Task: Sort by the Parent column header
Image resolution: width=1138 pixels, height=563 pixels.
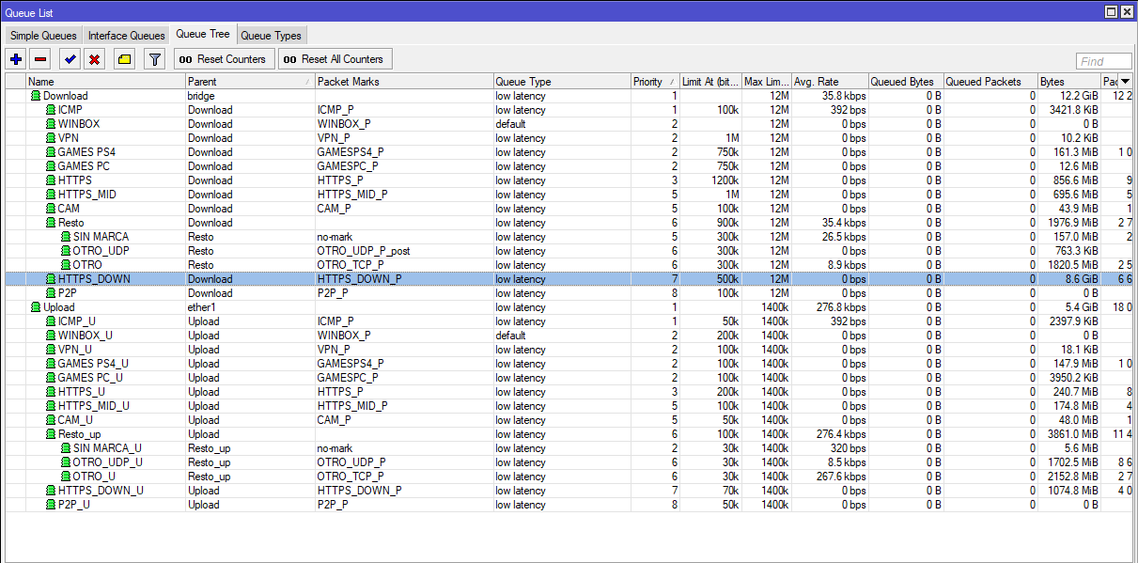Action: click(x=250, y=82)
